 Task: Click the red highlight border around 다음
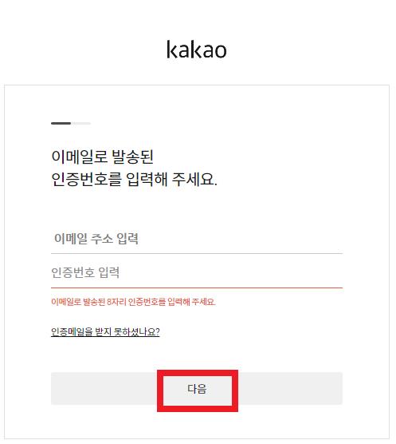click(198, 373)
